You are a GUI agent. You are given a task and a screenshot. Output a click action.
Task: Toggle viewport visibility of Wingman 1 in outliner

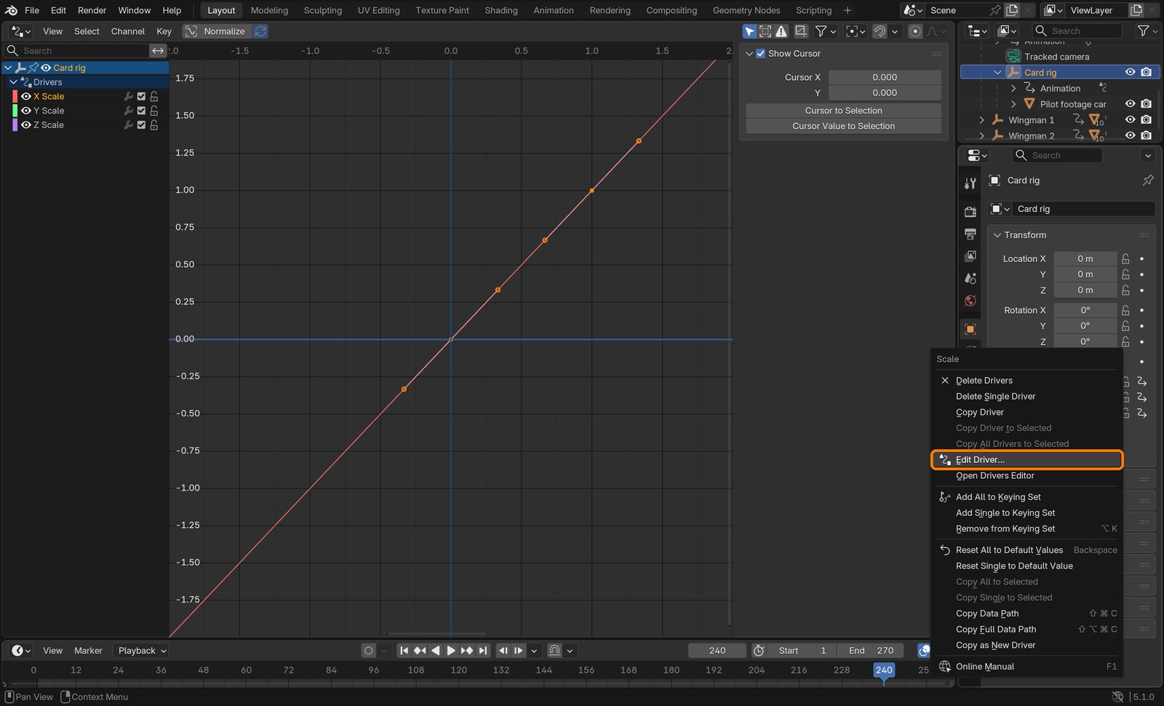tap(1130, 120)
